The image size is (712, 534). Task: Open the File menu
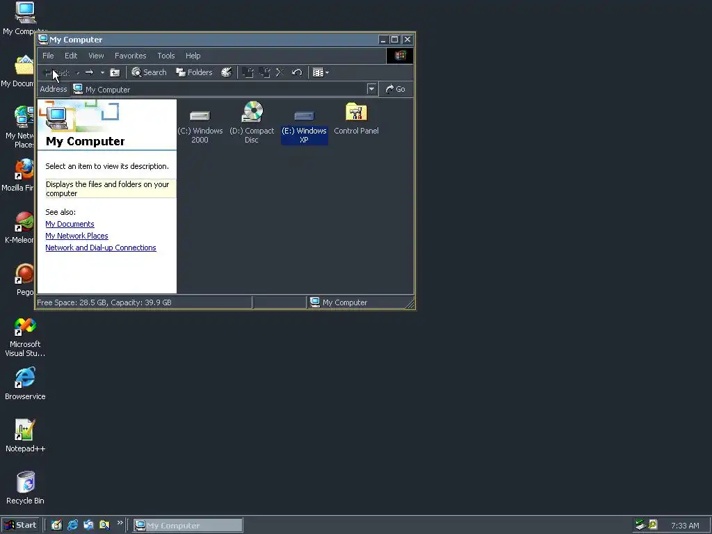[48, 56]
